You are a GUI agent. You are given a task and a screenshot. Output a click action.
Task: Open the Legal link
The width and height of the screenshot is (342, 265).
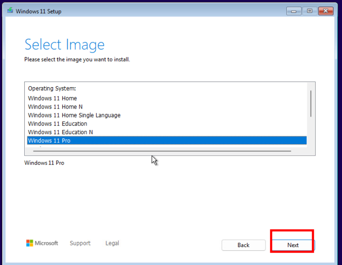click(112, 243)
